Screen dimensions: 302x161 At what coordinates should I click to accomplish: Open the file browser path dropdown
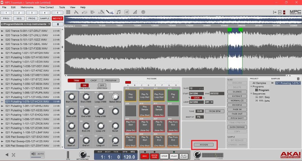pyautogui.click(x=49, y=24)
